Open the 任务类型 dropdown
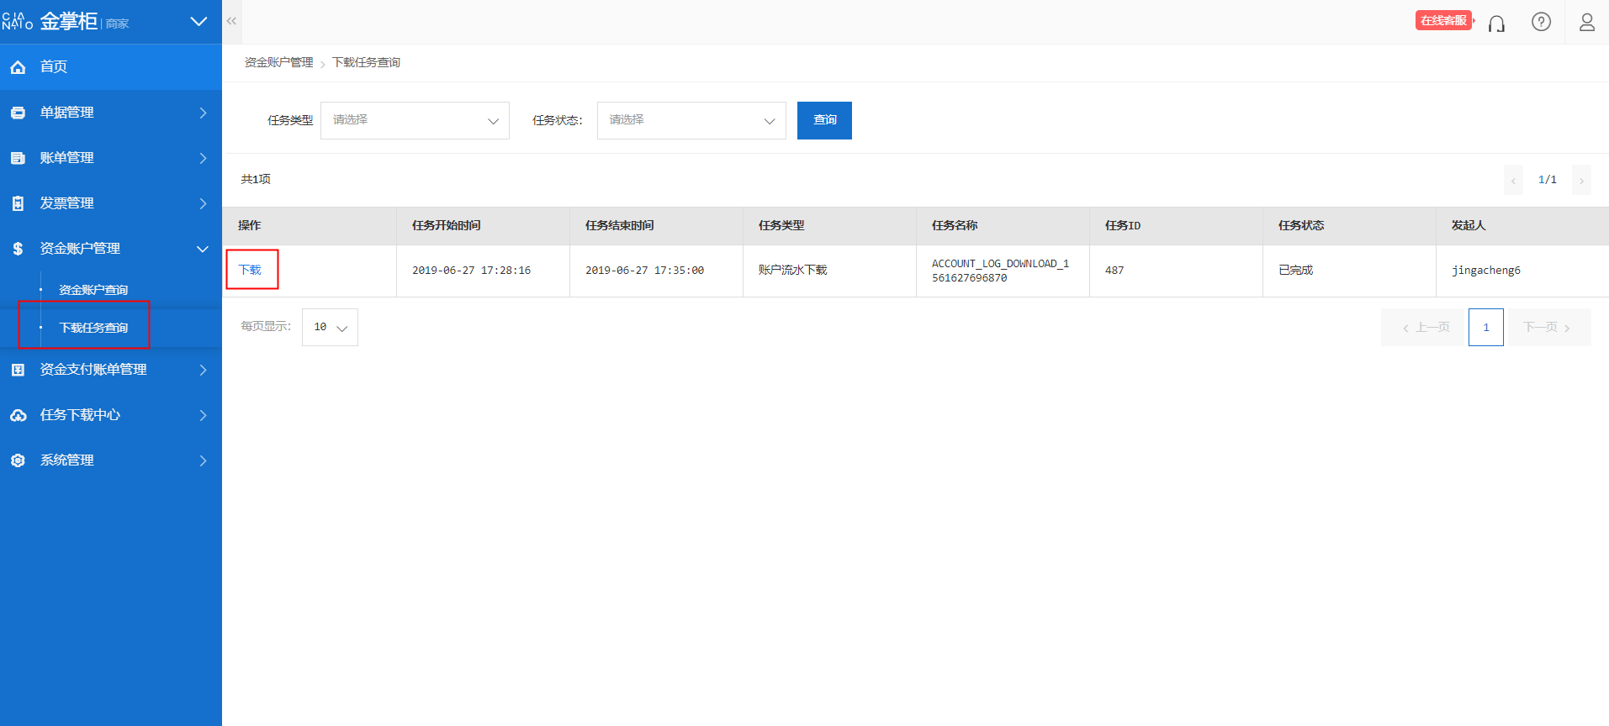Screen dimensions: 1609x726 pos(415,120)
